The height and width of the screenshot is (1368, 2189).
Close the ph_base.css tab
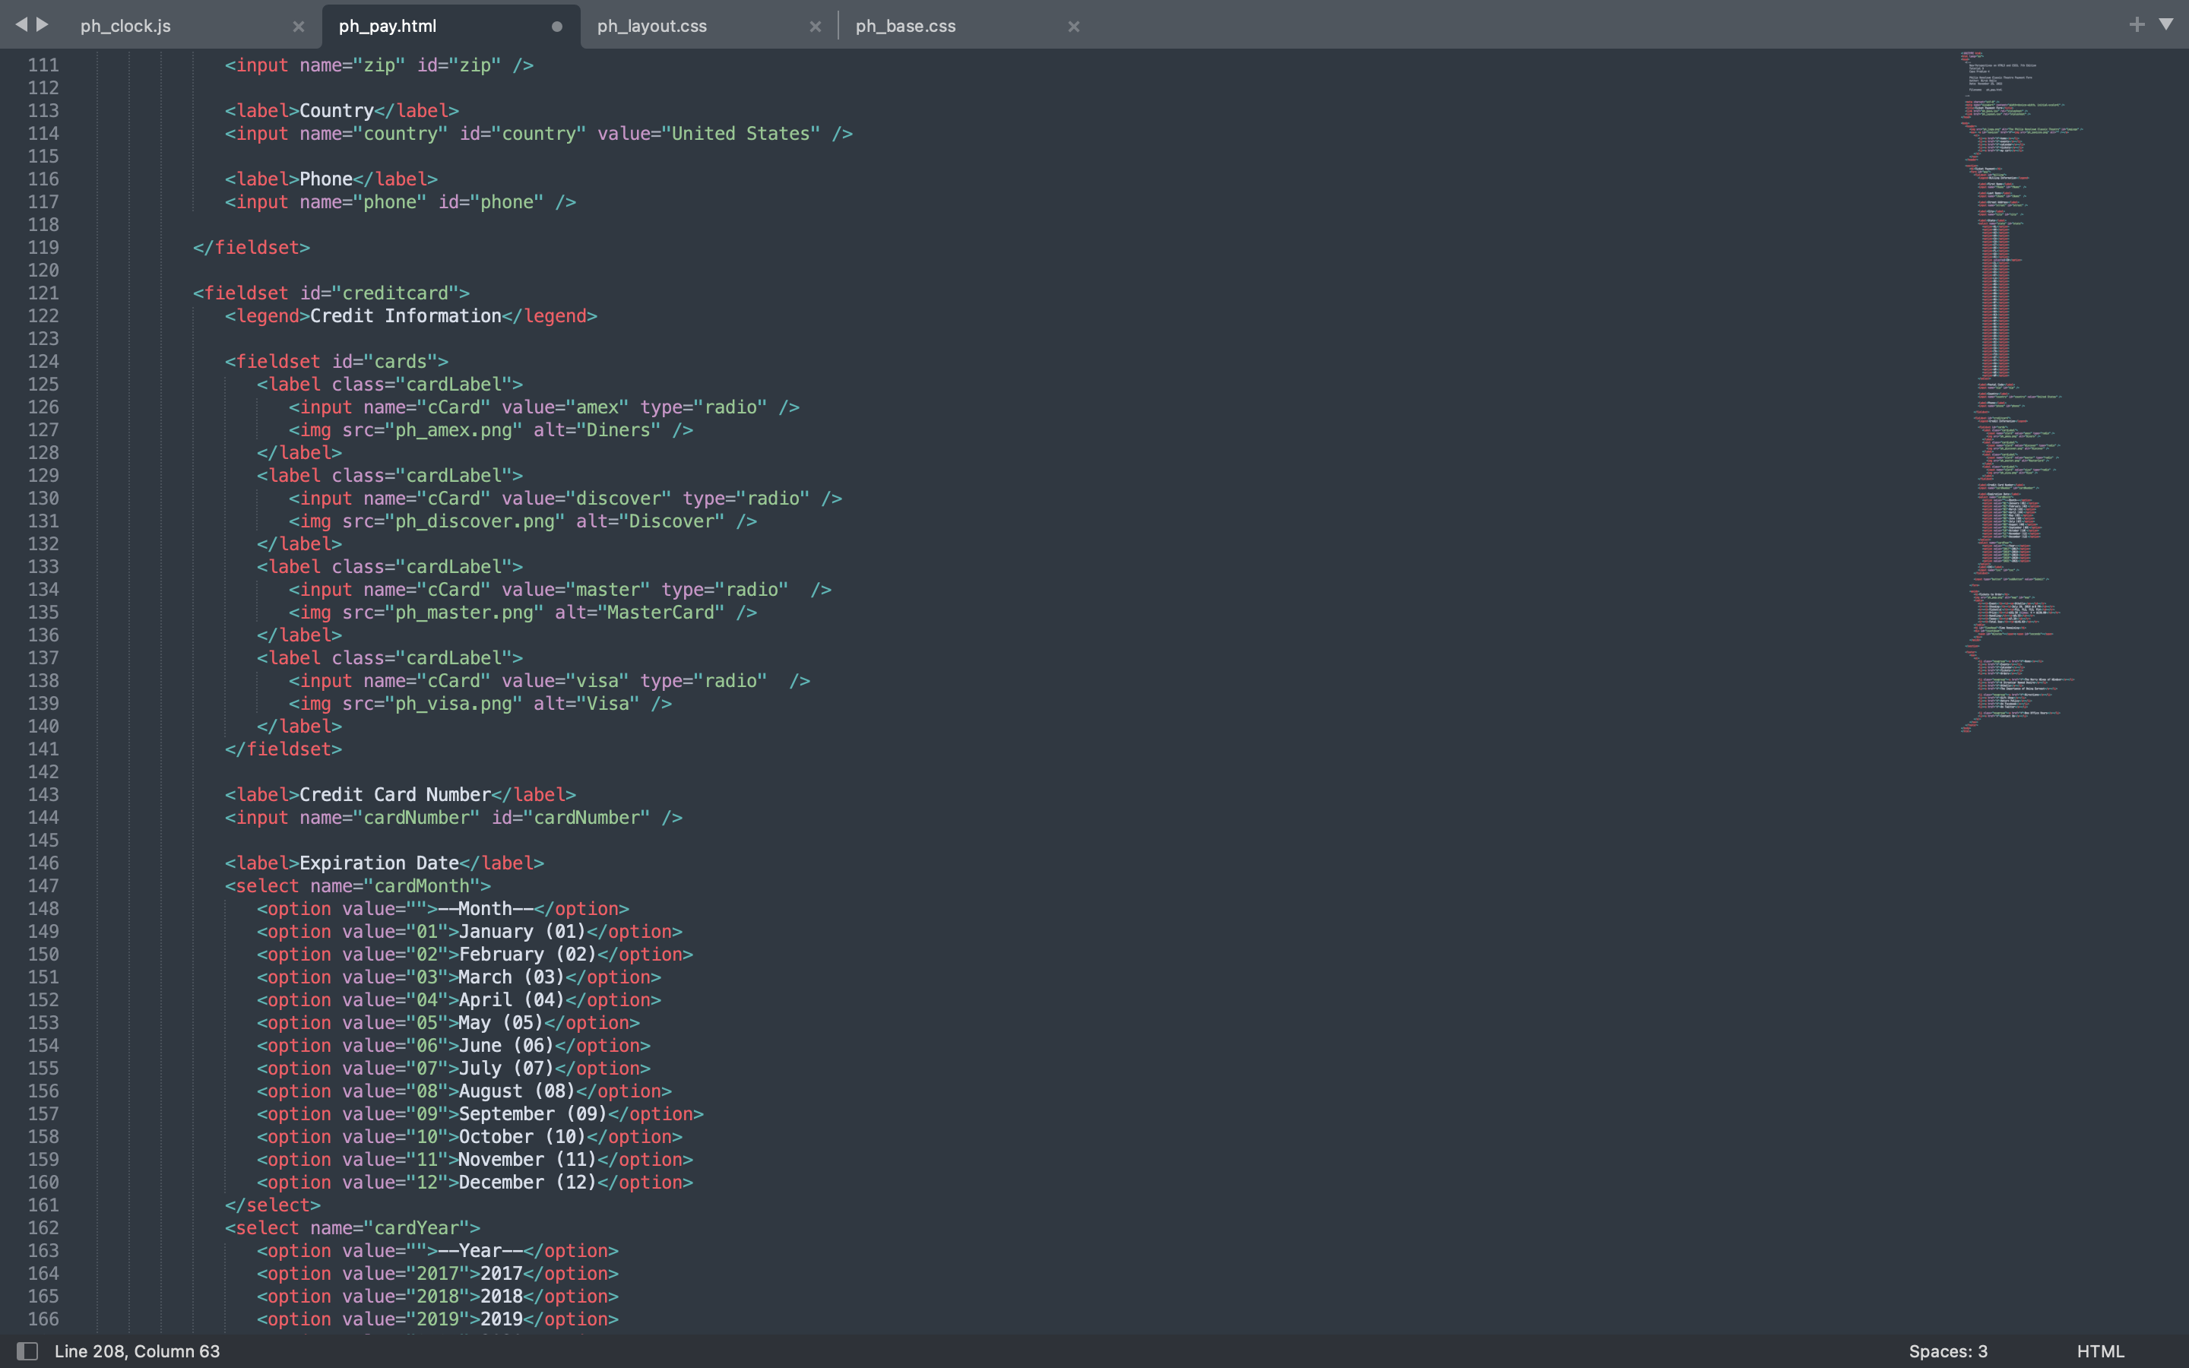(x=1074, y=27)
